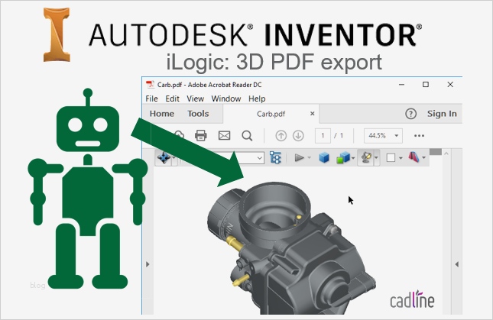Open the background color dropdown arrow
The image size is (493, 320).
pyautogui.click(x=401, y=158)
